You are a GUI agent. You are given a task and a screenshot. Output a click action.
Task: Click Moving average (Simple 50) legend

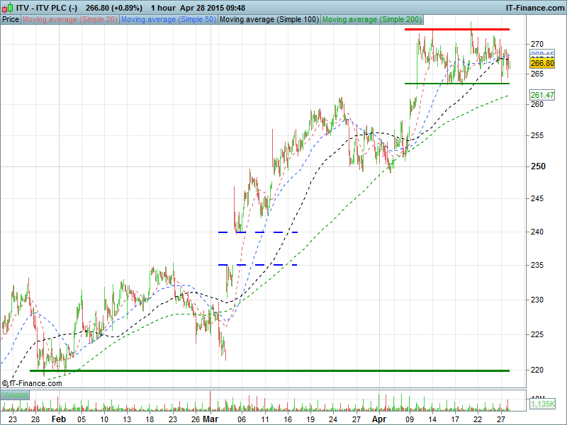click(x=167, y=19)
